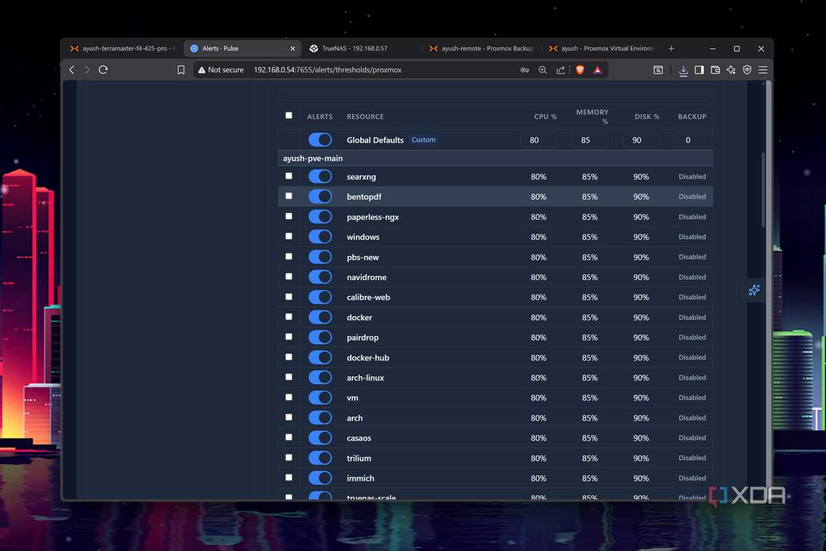Launch Leo AI from the toolbar
Screen dimensions: 826x551
[731, 70]
